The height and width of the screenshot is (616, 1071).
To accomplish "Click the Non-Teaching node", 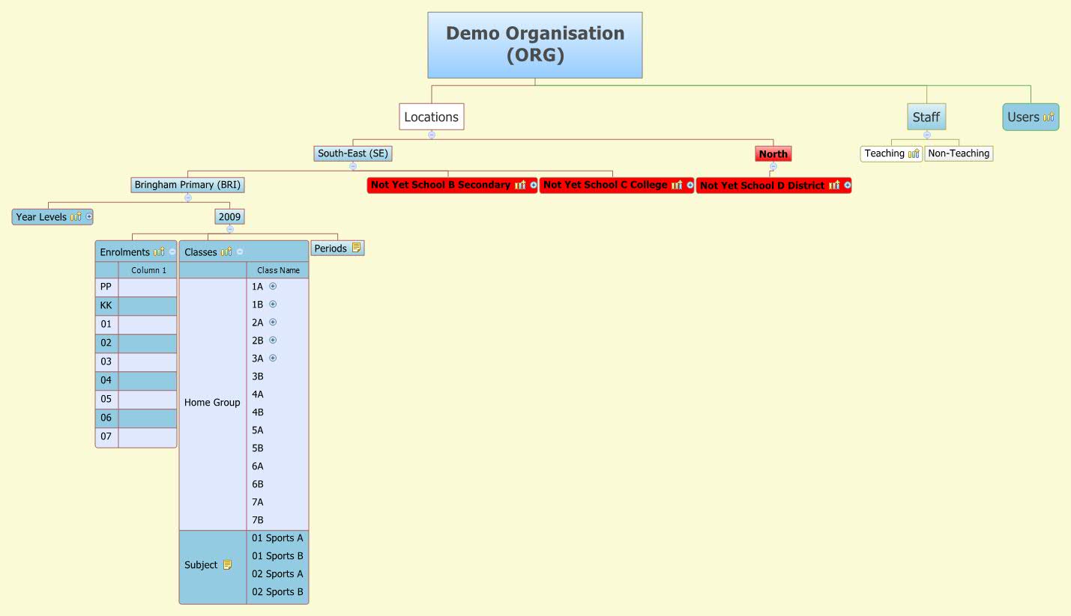I will tap(959, 153).
